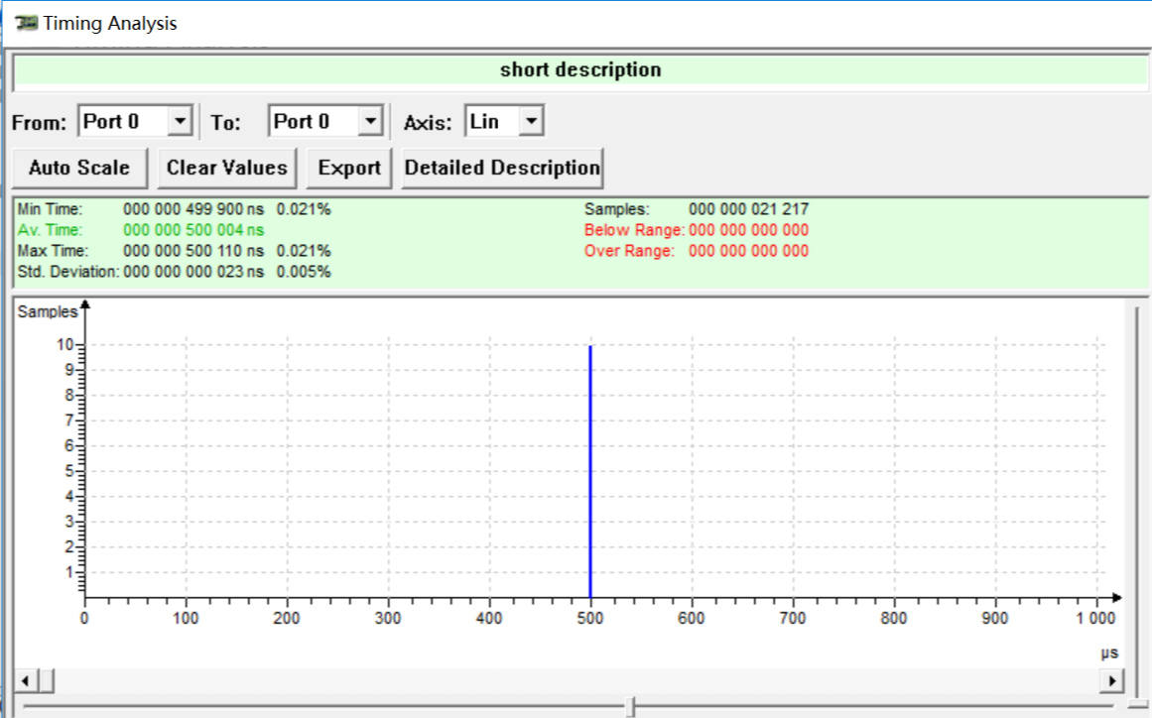This screenshot has width=1152, height=718.
Task: Click the Over Range value in red
Action: (x=749, y=251)
